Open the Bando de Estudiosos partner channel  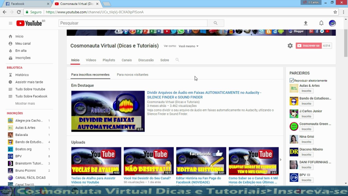coord(315,98)
